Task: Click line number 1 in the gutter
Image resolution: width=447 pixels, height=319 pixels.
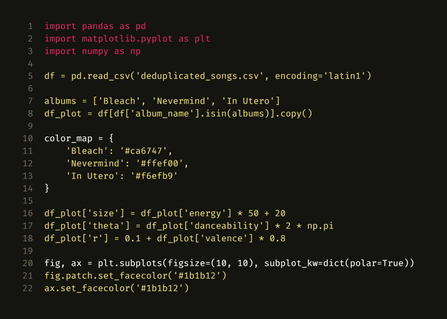Action: coord(30,26)
